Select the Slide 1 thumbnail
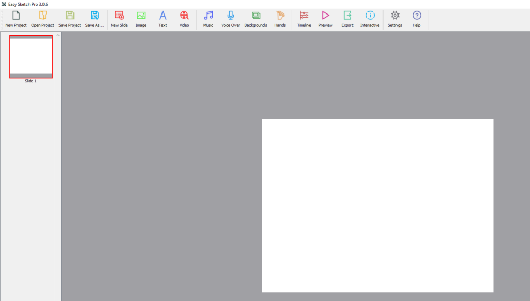The width and height of the screenshot is (530, 301). point(31,57)
